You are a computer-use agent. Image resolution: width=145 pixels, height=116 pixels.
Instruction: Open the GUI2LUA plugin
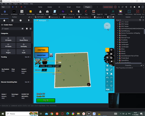[x=22, y=12]
